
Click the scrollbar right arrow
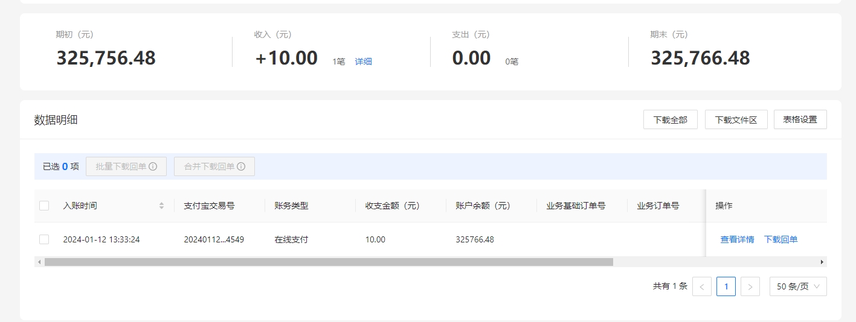click(822, 262)
